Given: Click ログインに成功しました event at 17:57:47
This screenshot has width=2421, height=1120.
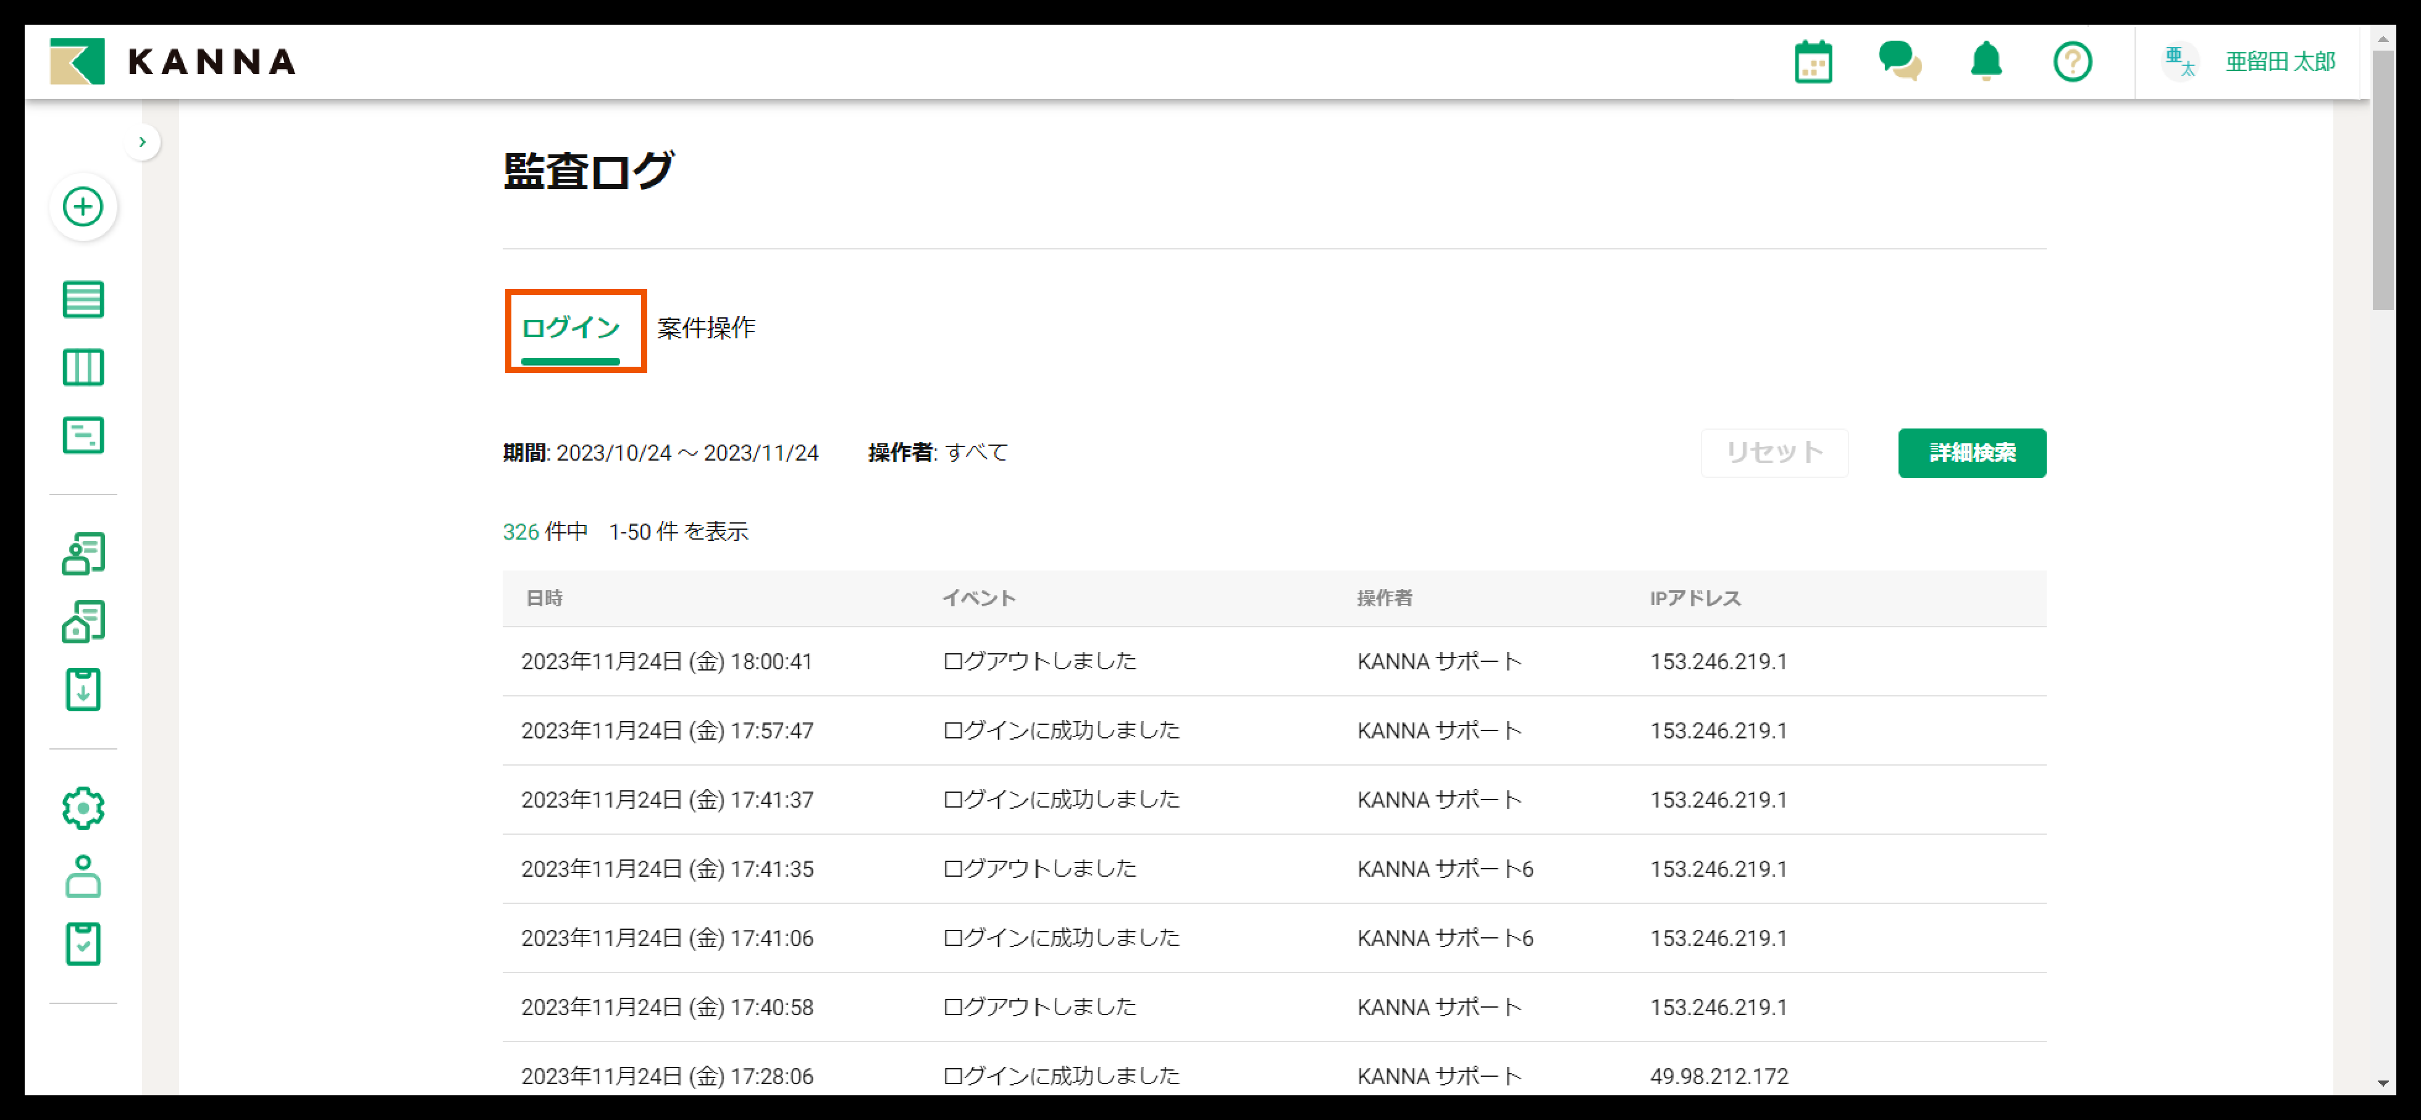Looking at the screenshot, I should point(1061,731).
